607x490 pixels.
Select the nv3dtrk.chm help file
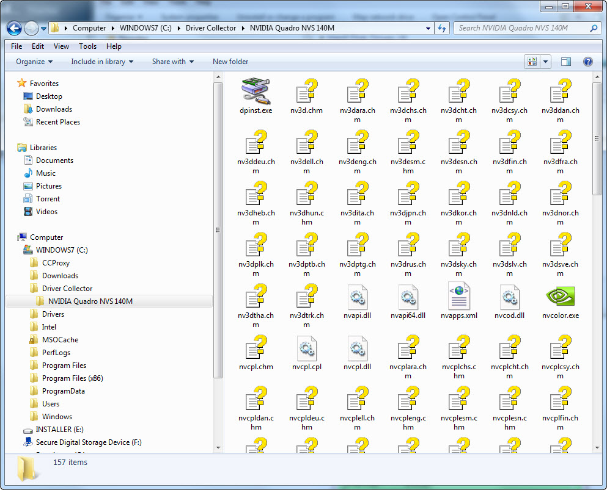(307, 297)
